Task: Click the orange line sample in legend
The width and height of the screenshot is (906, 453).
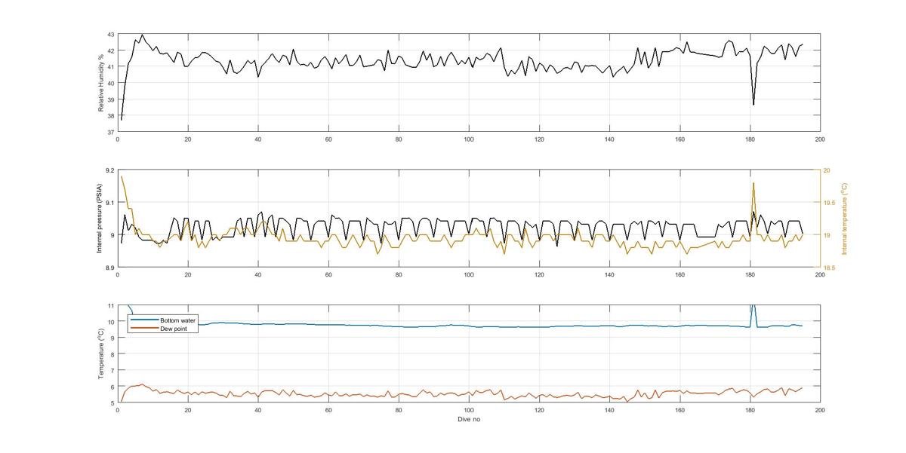Action: click(144, 328)
